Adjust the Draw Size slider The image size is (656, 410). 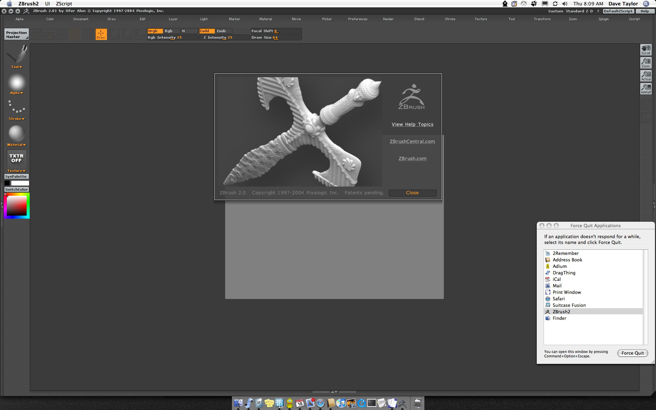(x=276, y=38)
